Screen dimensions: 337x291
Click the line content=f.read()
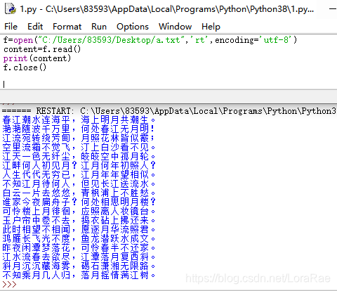click(42, 49)
